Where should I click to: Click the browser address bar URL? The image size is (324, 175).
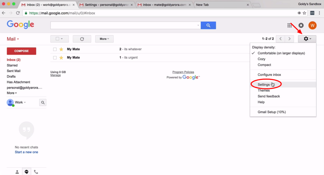62,13
